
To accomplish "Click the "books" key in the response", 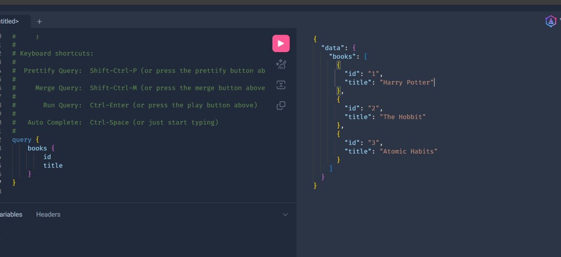I will point(342,56).
